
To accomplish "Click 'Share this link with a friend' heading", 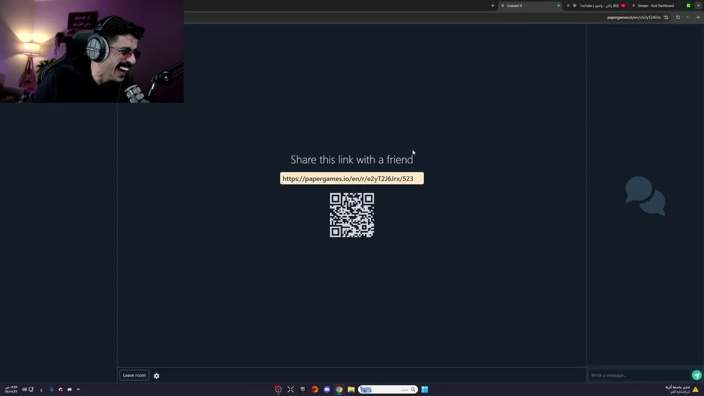I will click(x=352, y=159).
